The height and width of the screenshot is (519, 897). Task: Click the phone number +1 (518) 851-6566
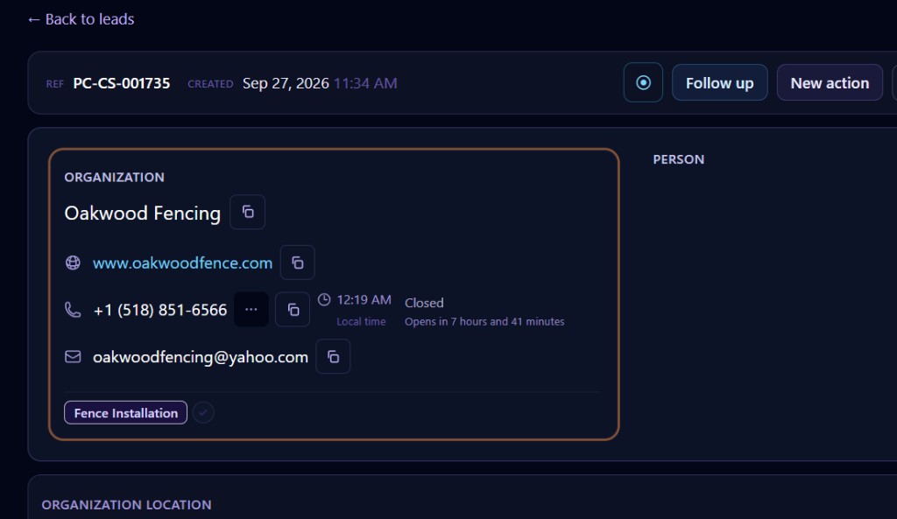160,310
